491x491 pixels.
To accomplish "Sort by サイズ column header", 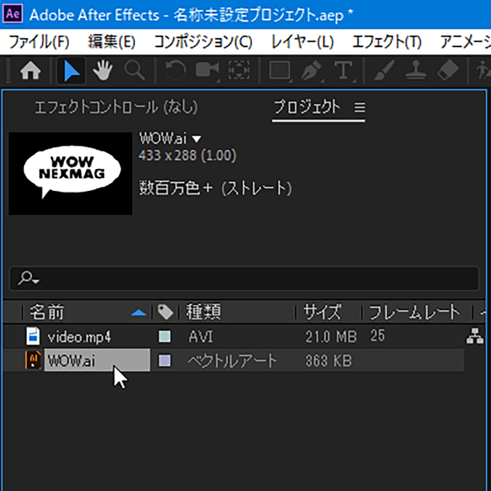I will pyautogui.click(x=322, y=312).
